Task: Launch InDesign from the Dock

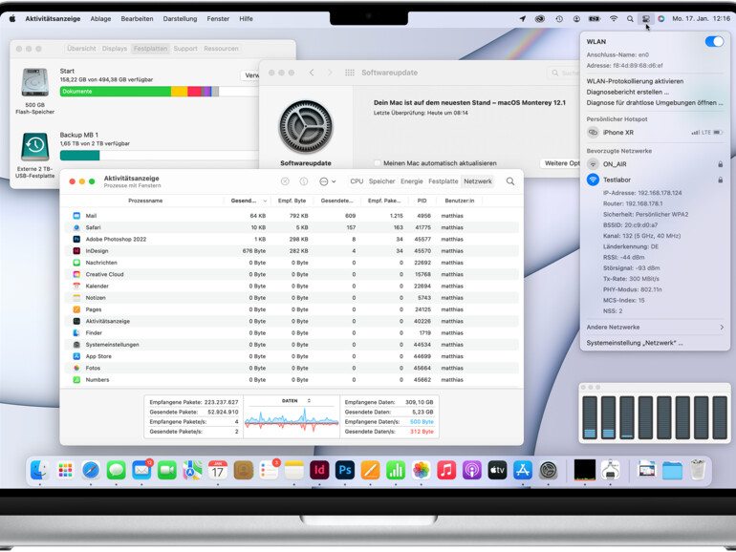Action: tap(319, 470)
